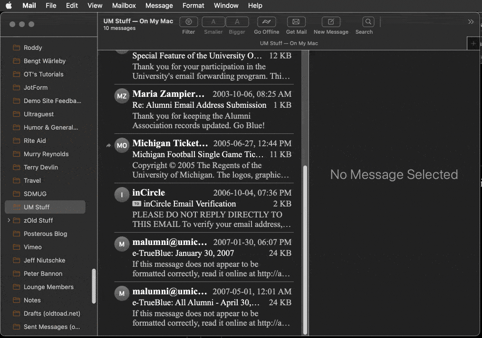
Task: Click the Vimeo folder icon
Action: coord(16,247)
